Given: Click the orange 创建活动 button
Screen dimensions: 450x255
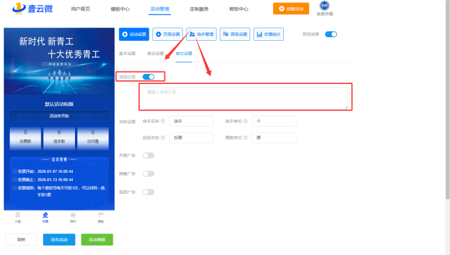Looking at the screenshot, I should pyautogui.click(x=295, y=9).
